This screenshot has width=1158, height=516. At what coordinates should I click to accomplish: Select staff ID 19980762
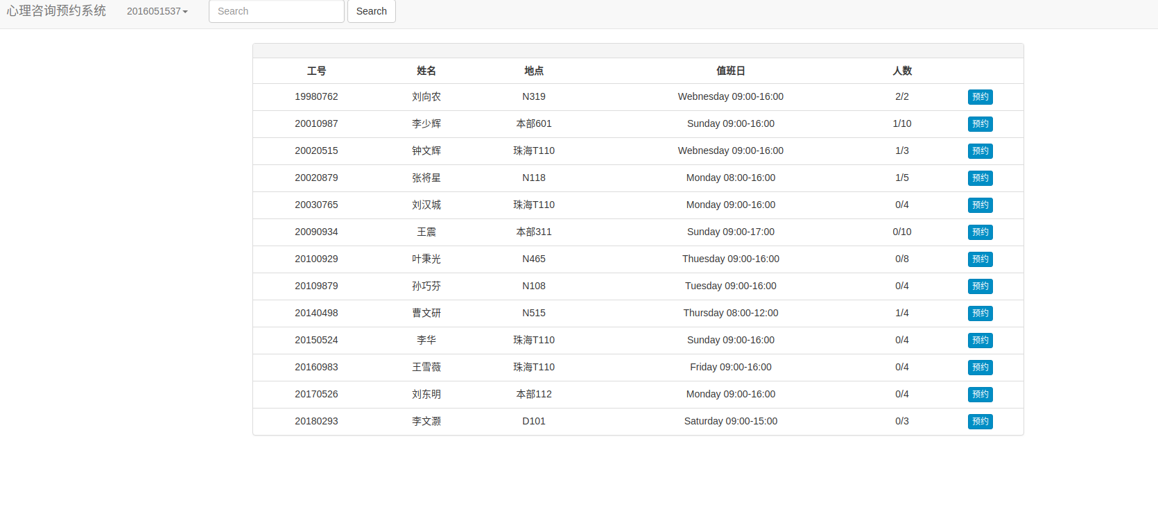click(316, 96)
